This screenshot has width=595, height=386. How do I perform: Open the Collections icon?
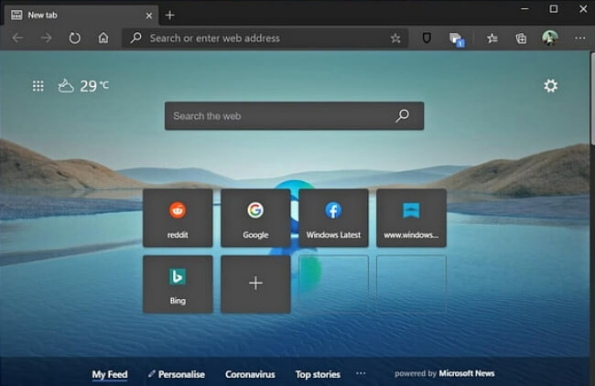521,38
